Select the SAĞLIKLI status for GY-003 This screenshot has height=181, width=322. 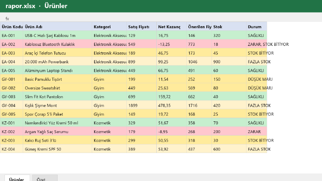(257, 97)
